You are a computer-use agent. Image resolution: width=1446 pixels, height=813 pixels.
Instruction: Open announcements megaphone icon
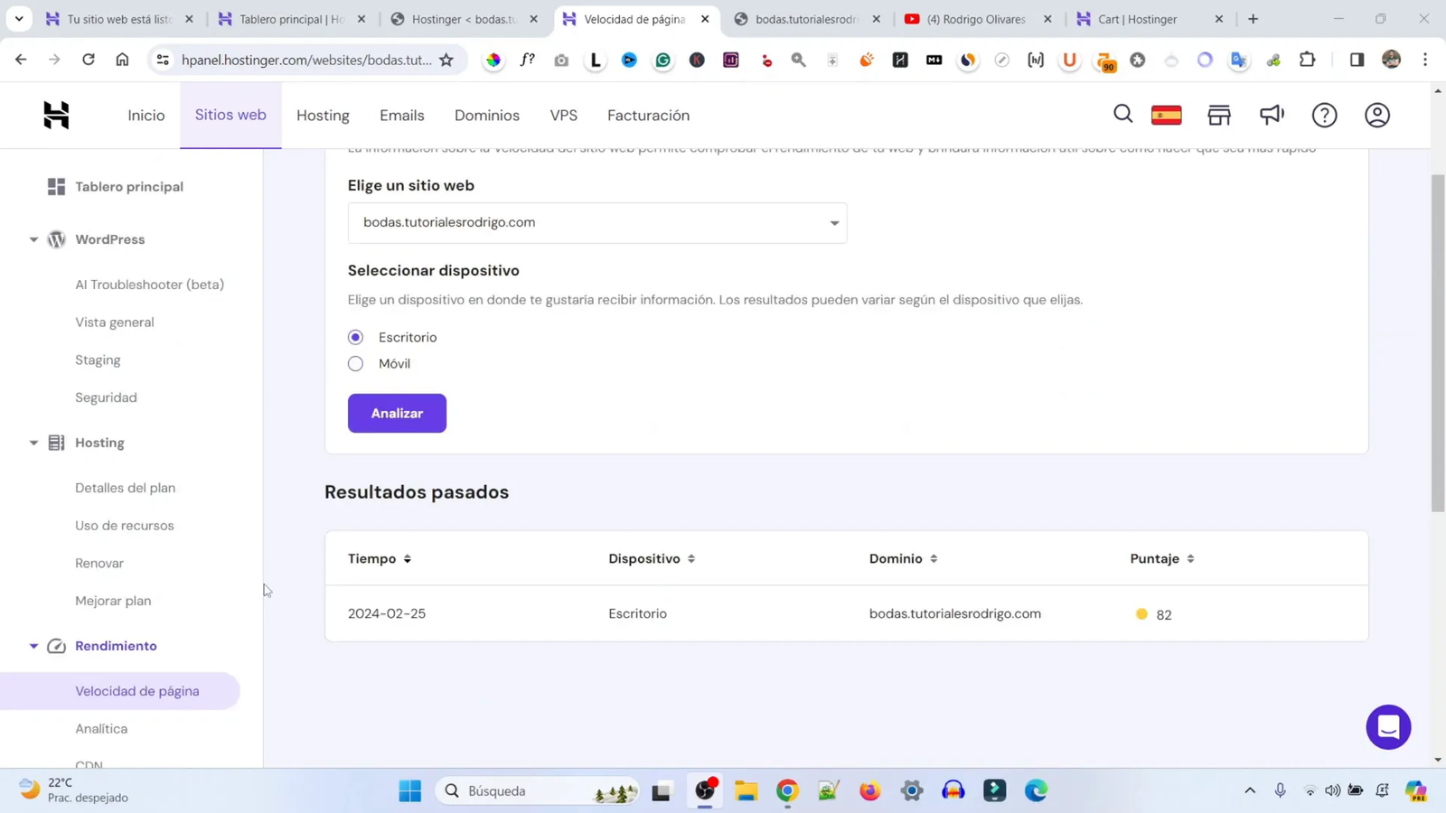(x=1272, y=115)
